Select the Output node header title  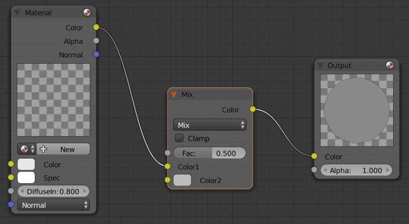[x=339, y=65]
